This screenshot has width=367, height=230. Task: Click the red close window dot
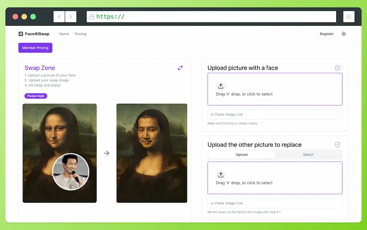click(15, 17)
